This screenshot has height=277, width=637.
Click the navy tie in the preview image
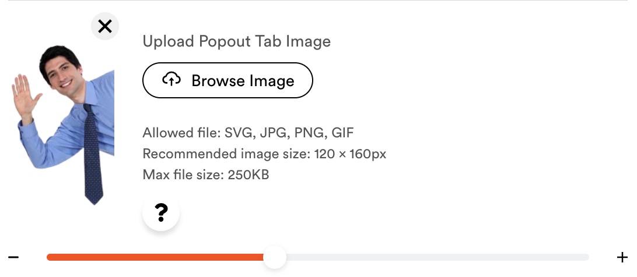coord(93,154)
